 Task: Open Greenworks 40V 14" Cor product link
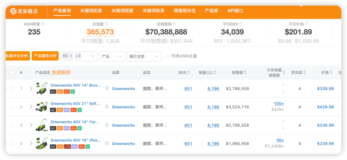coord(74,122)
